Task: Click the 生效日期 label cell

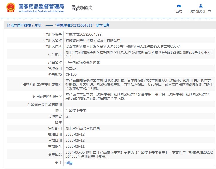Action: point(55,140)
